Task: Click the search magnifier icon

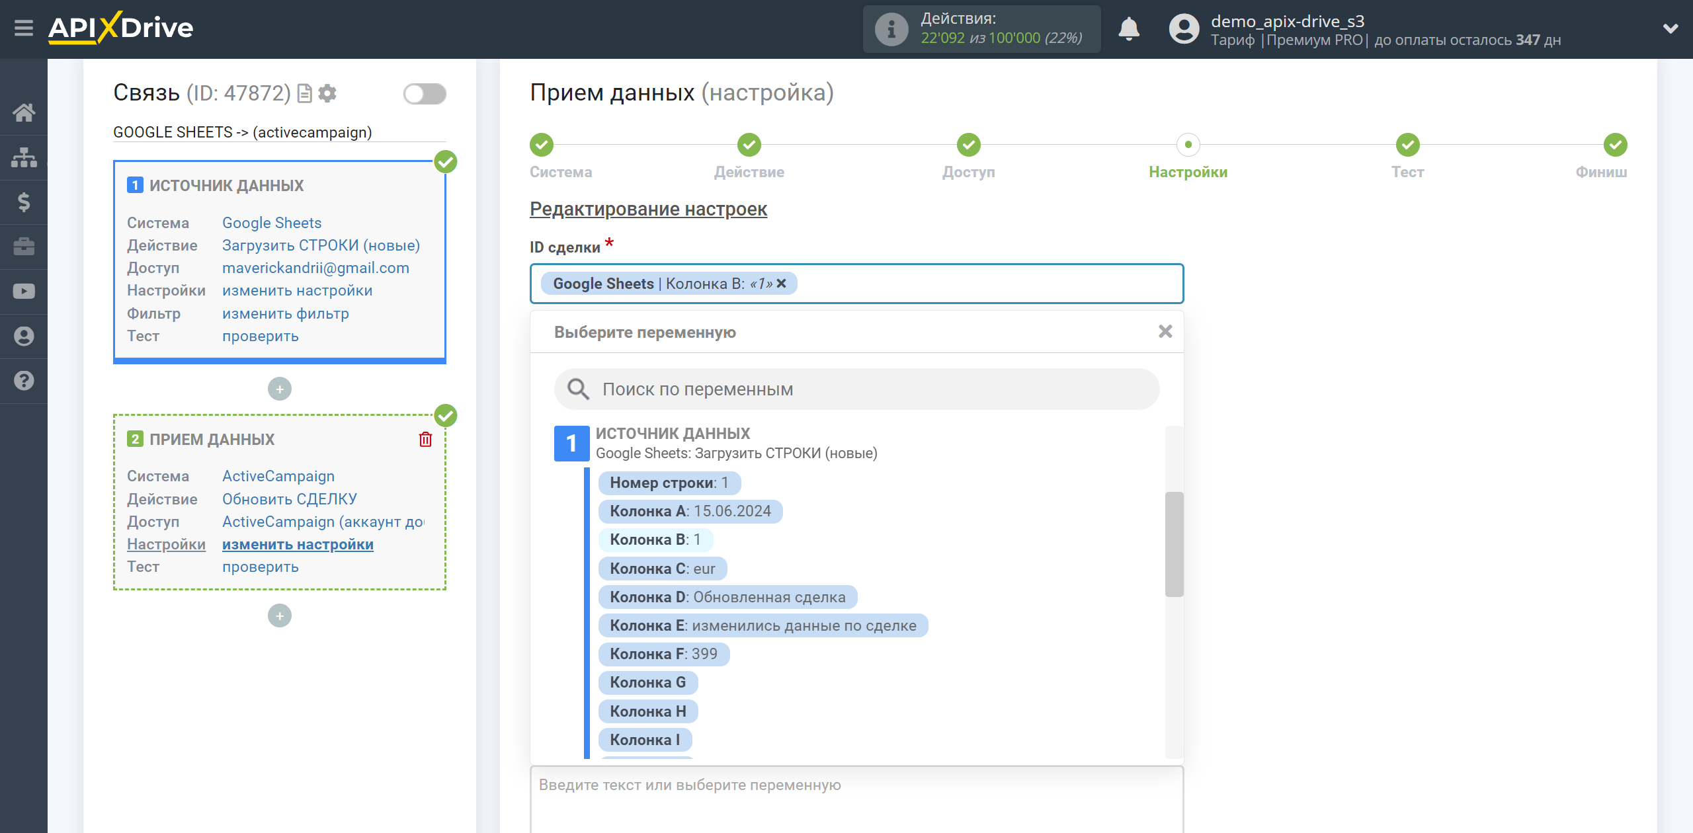Action: [578, 389]
